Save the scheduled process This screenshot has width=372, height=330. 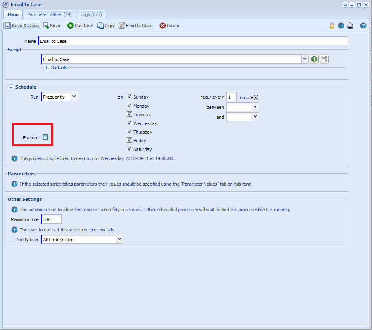pos(52,26)
